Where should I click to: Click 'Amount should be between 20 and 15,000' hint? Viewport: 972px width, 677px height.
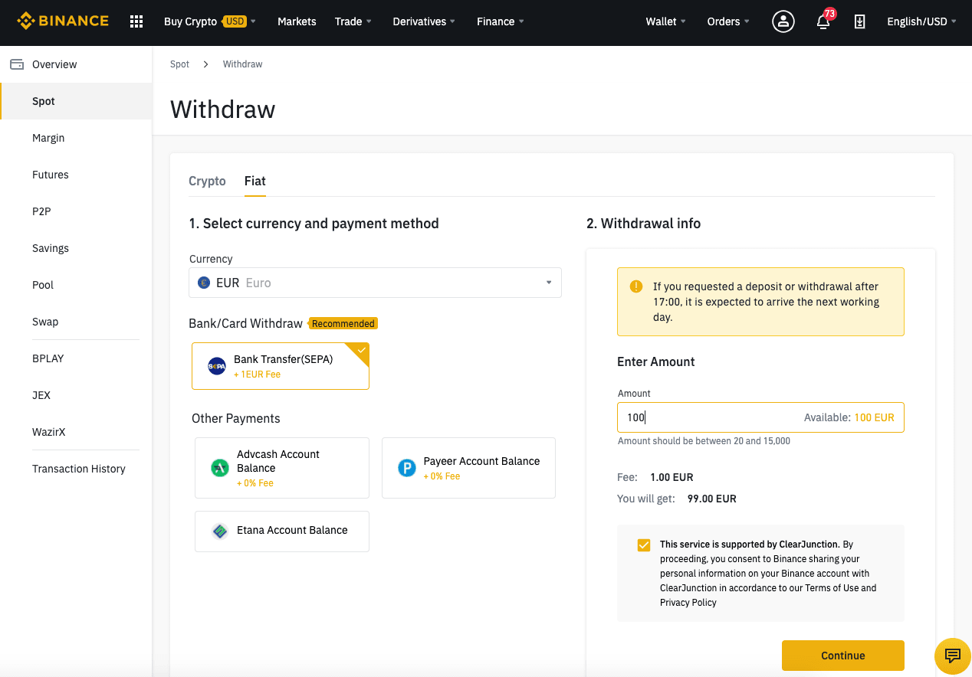tap(704, 441)
